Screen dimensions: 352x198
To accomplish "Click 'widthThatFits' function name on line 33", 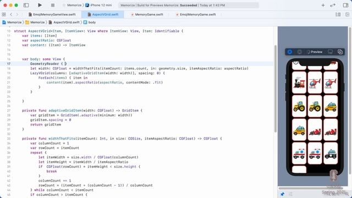I will tap(62, 139).
